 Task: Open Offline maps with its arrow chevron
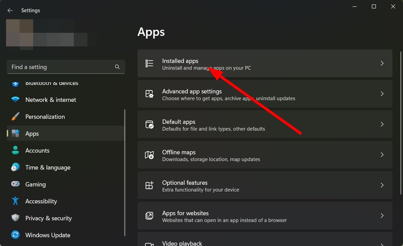(382, 155)
